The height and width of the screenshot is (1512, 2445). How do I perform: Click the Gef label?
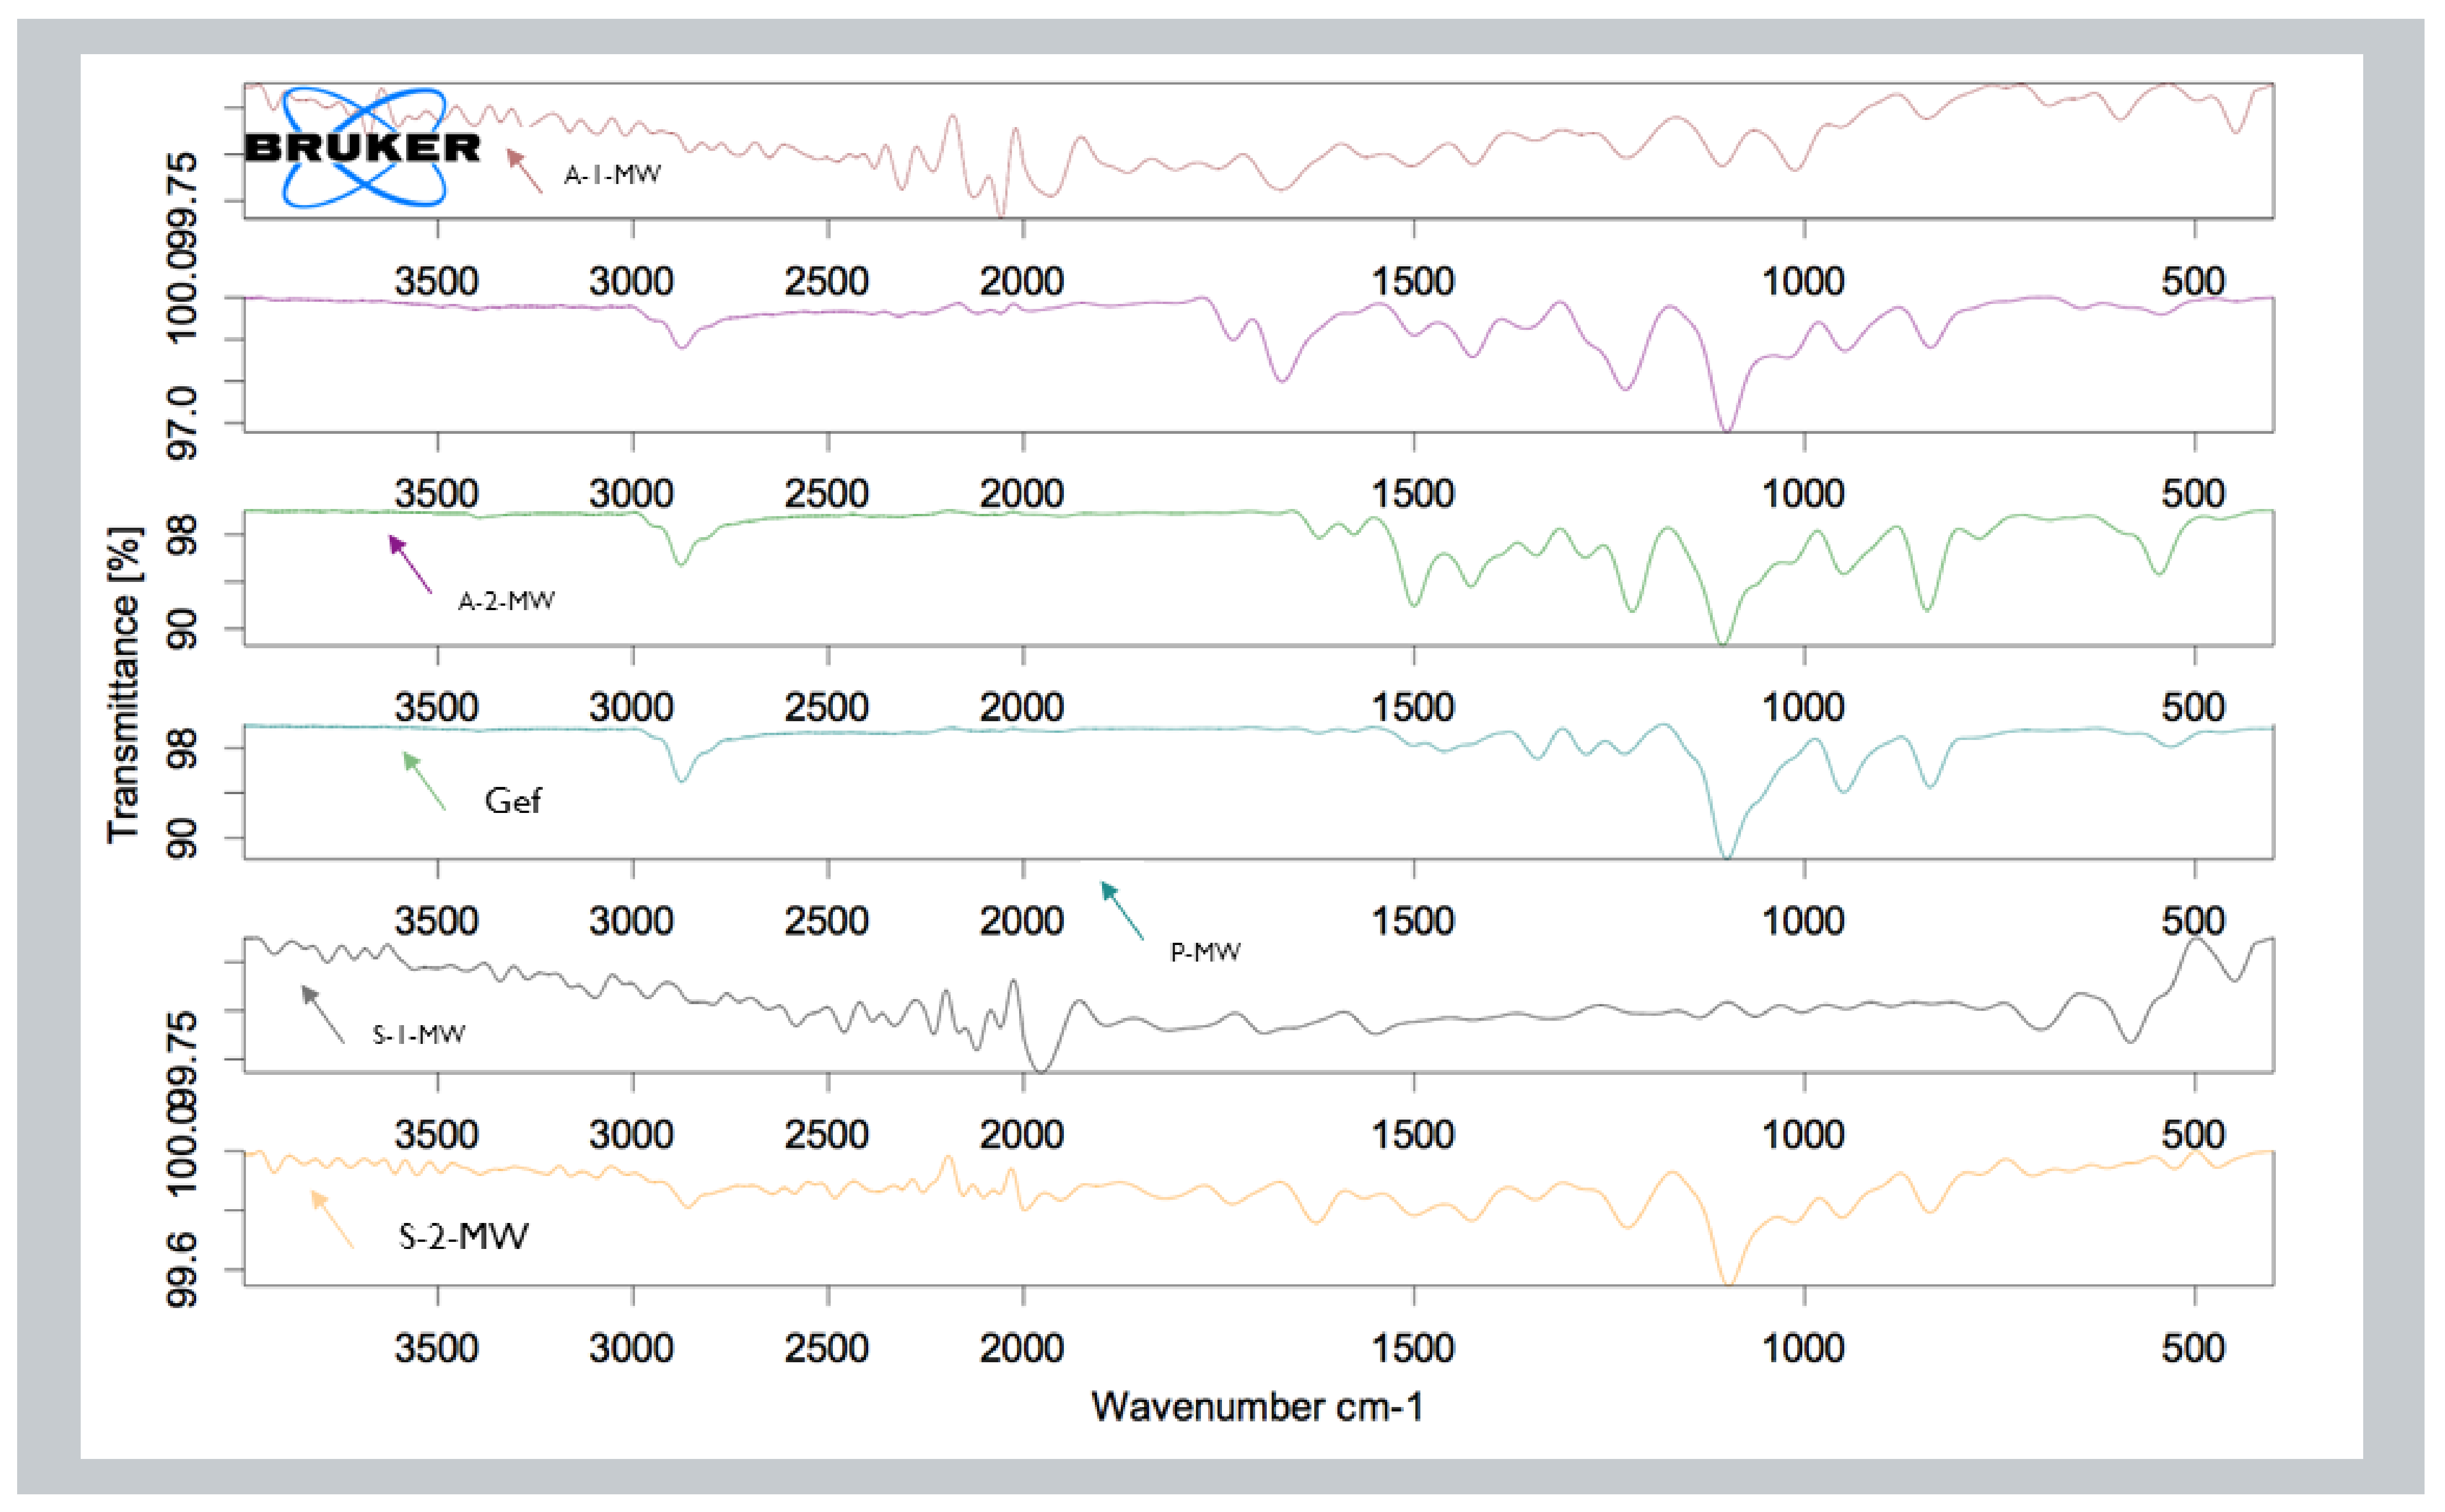point(513,801)
